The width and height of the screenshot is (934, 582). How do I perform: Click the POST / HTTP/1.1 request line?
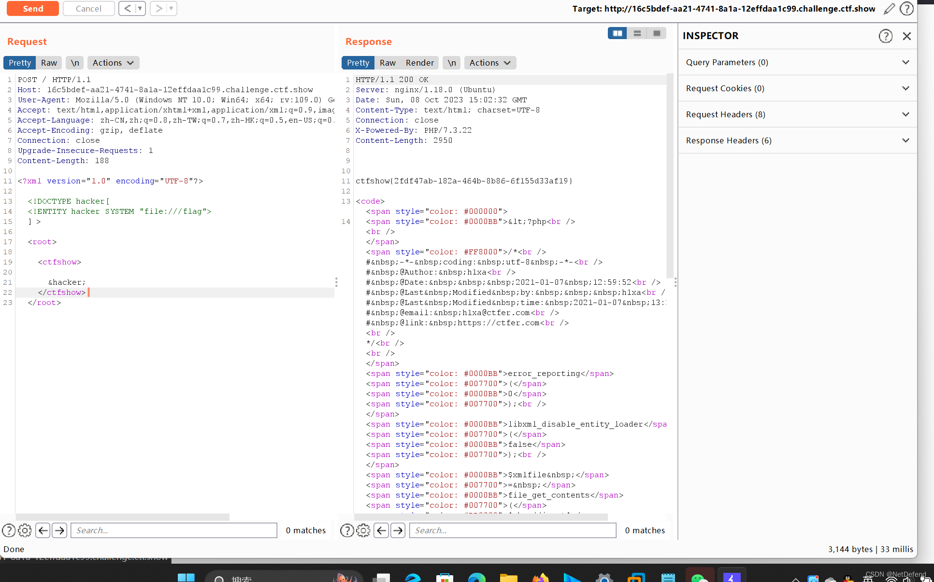tap(54, 80)
